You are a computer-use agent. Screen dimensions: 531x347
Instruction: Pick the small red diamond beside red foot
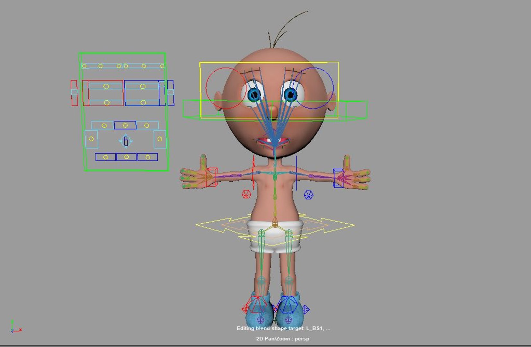(245, 309)
